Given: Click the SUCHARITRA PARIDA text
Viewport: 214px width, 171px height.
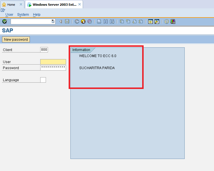Looking at the screenshot, I should click(x=97, y=68).
